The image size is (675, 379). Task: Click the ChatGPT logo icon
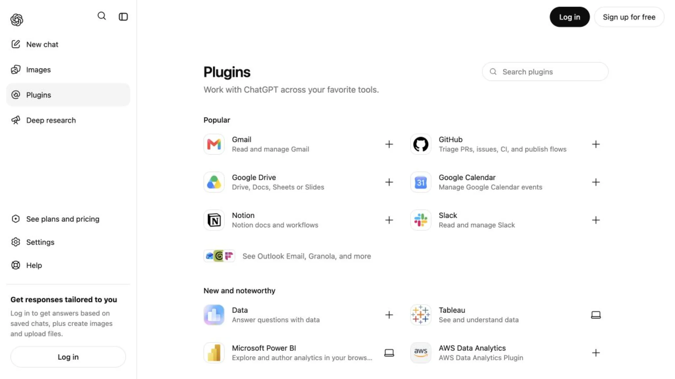point(17,20)
